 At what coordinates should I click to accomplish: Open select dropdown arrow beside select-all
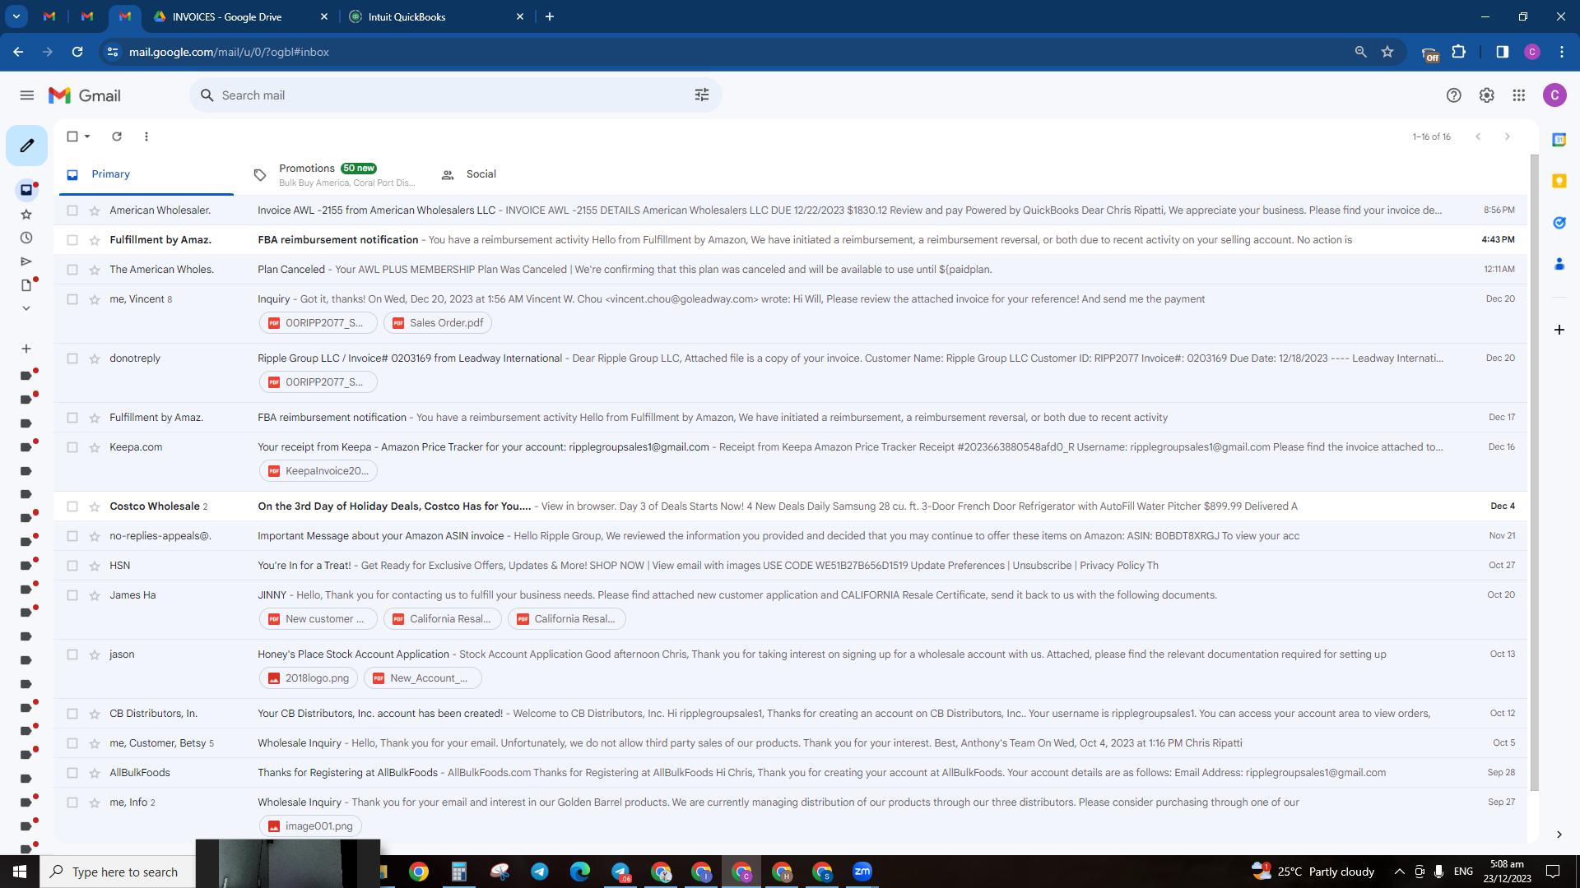click(x=87, y=136)
